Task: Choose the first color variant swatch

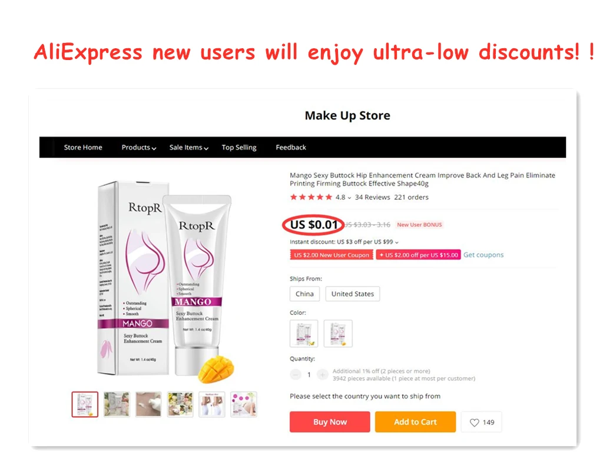Action: 304,333
